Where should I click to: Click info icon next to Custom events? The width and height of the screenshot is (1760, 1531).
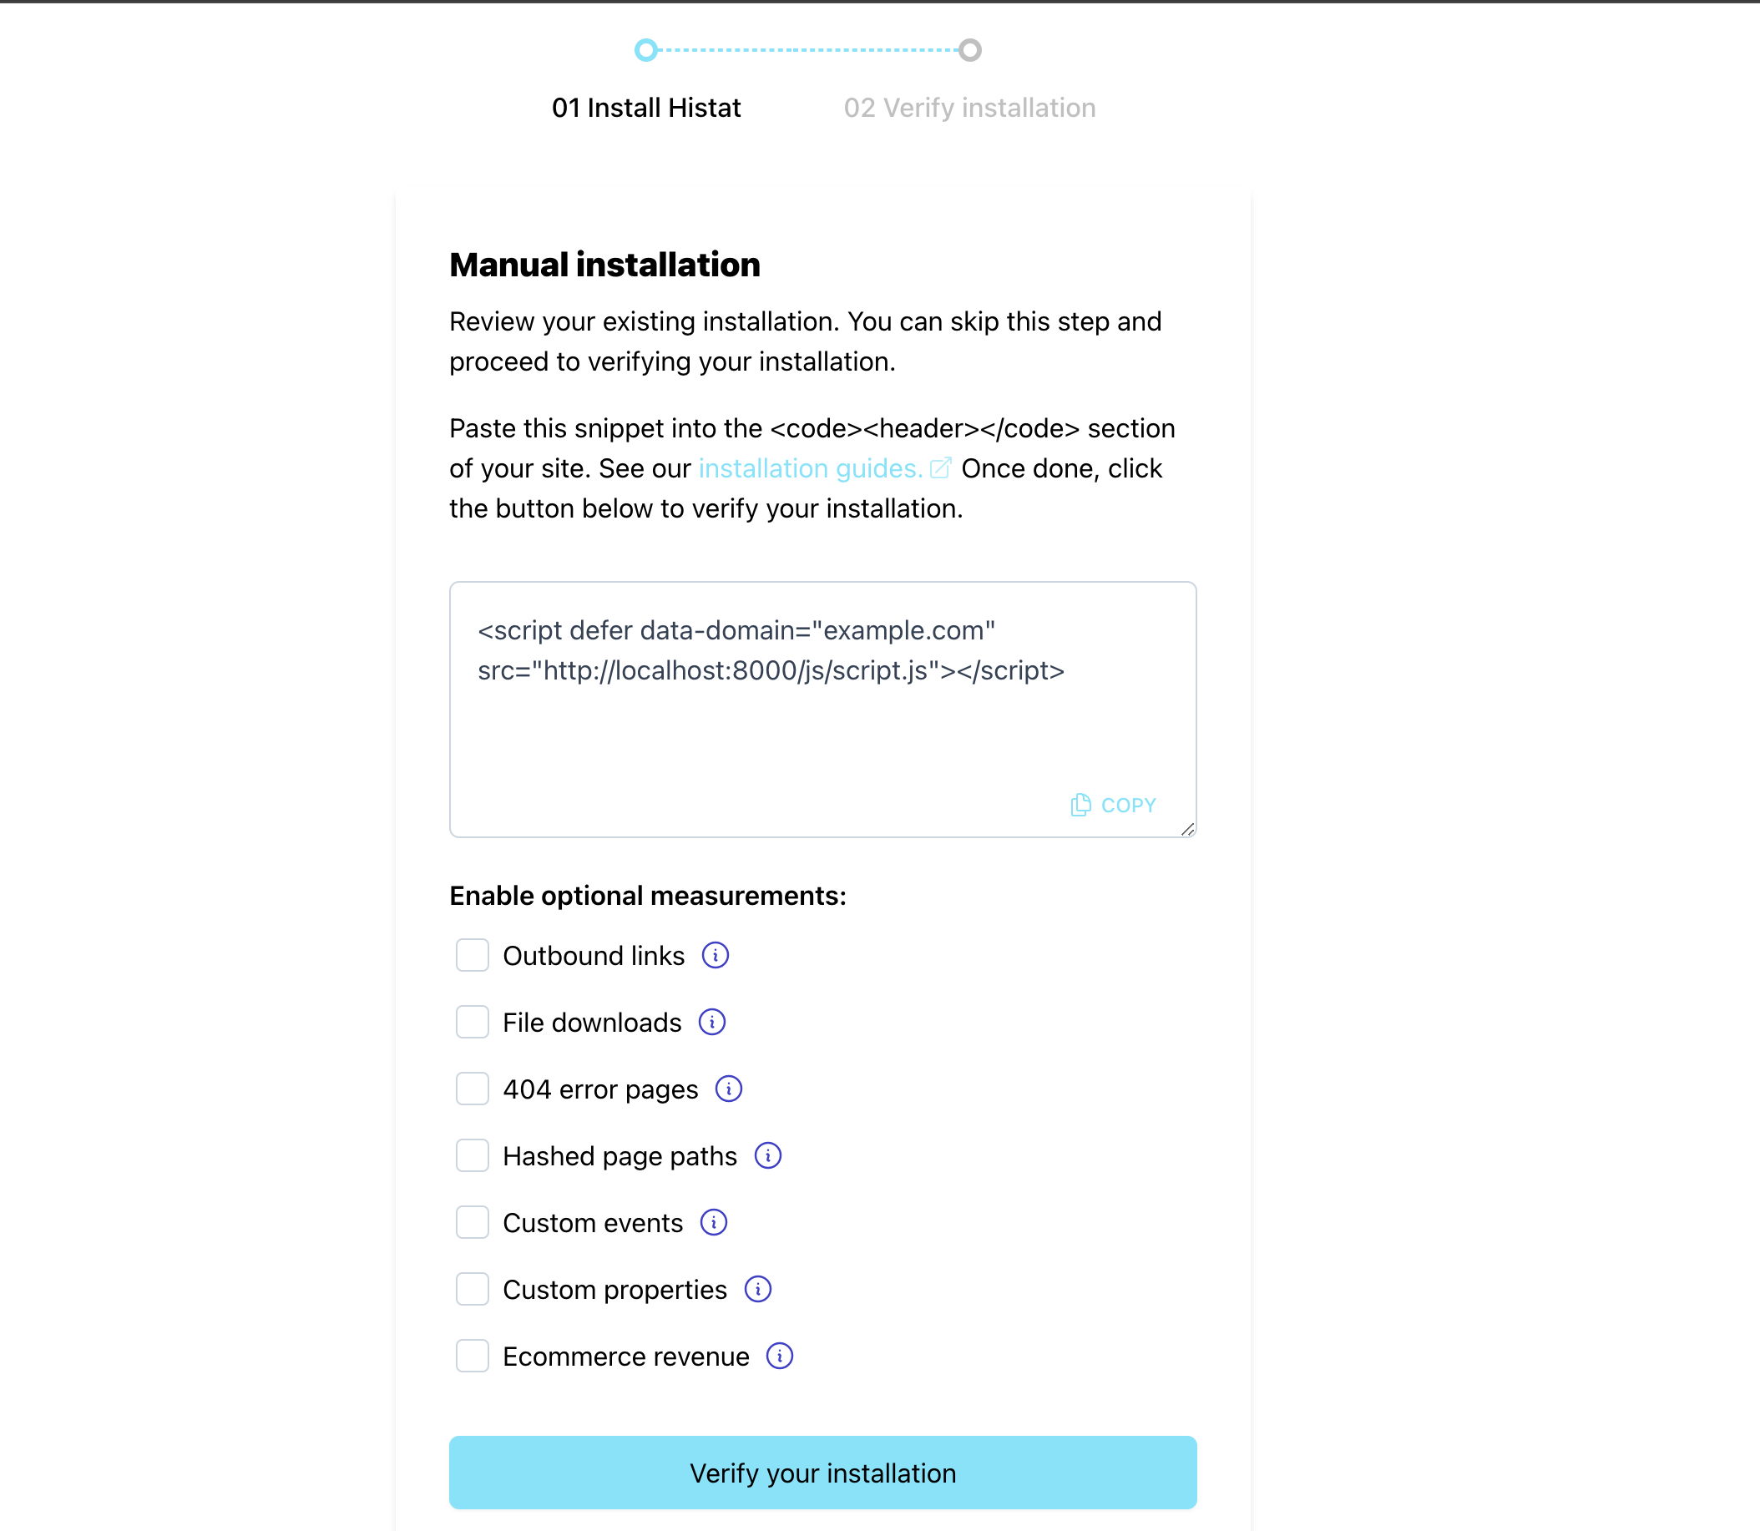click(714, 1223)
